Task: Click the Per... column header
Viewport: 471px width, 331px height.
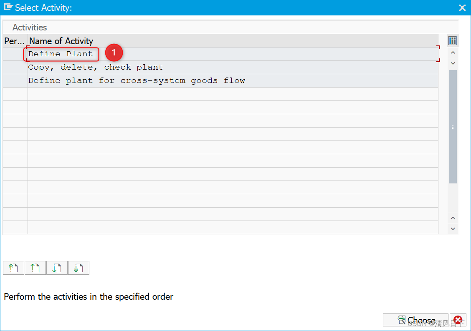Action: tap(15, 41)
